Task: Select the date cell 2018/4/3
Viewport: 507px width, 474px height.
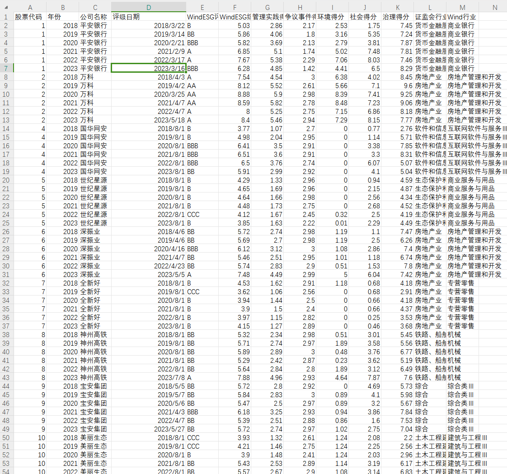Action: [x=148, y=77]
